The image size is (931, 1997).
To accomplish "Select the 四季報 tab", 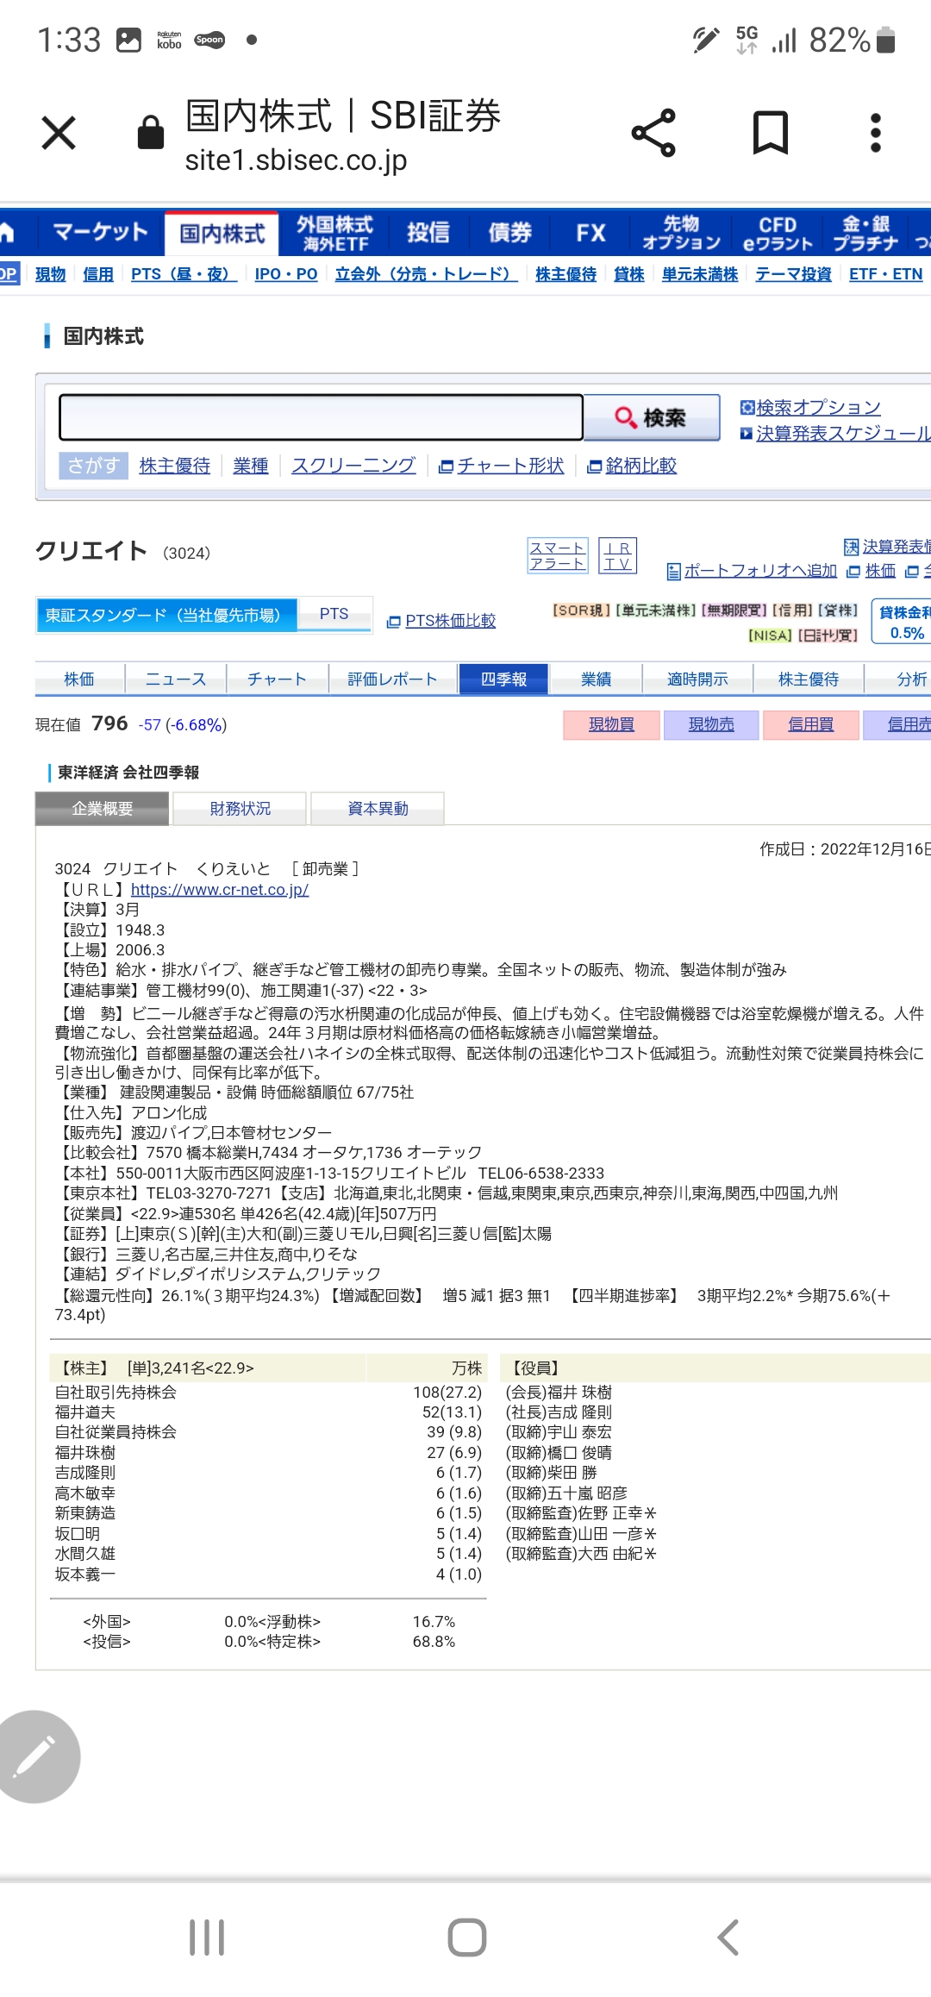I will point(503,679).
